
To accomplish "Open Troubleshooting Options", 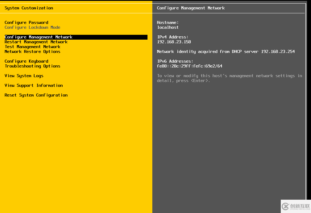I will (x=33, y=66).
